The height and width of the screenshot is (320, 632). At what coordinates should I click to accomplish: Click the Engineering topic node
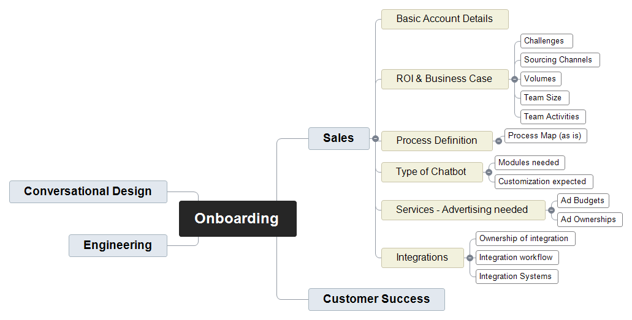[x=118, y=245]
